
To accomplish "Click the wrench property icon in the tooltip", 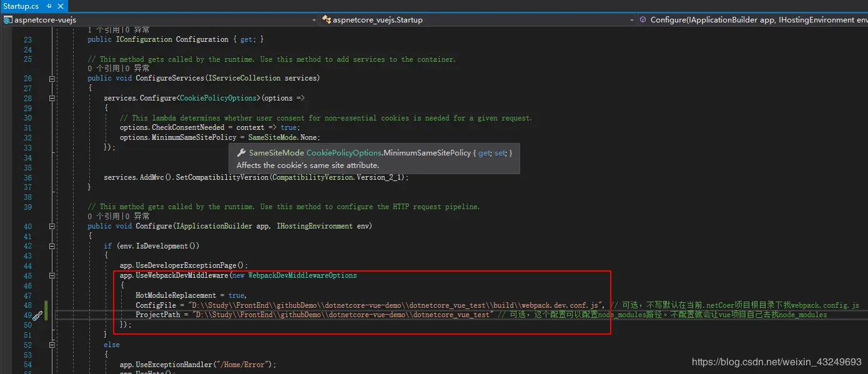I will 241,153.
